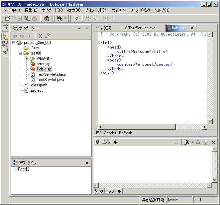Screen dimensions: 220x205
Task: Open the プロジェクト(P) menu
Action: [96, 10]
